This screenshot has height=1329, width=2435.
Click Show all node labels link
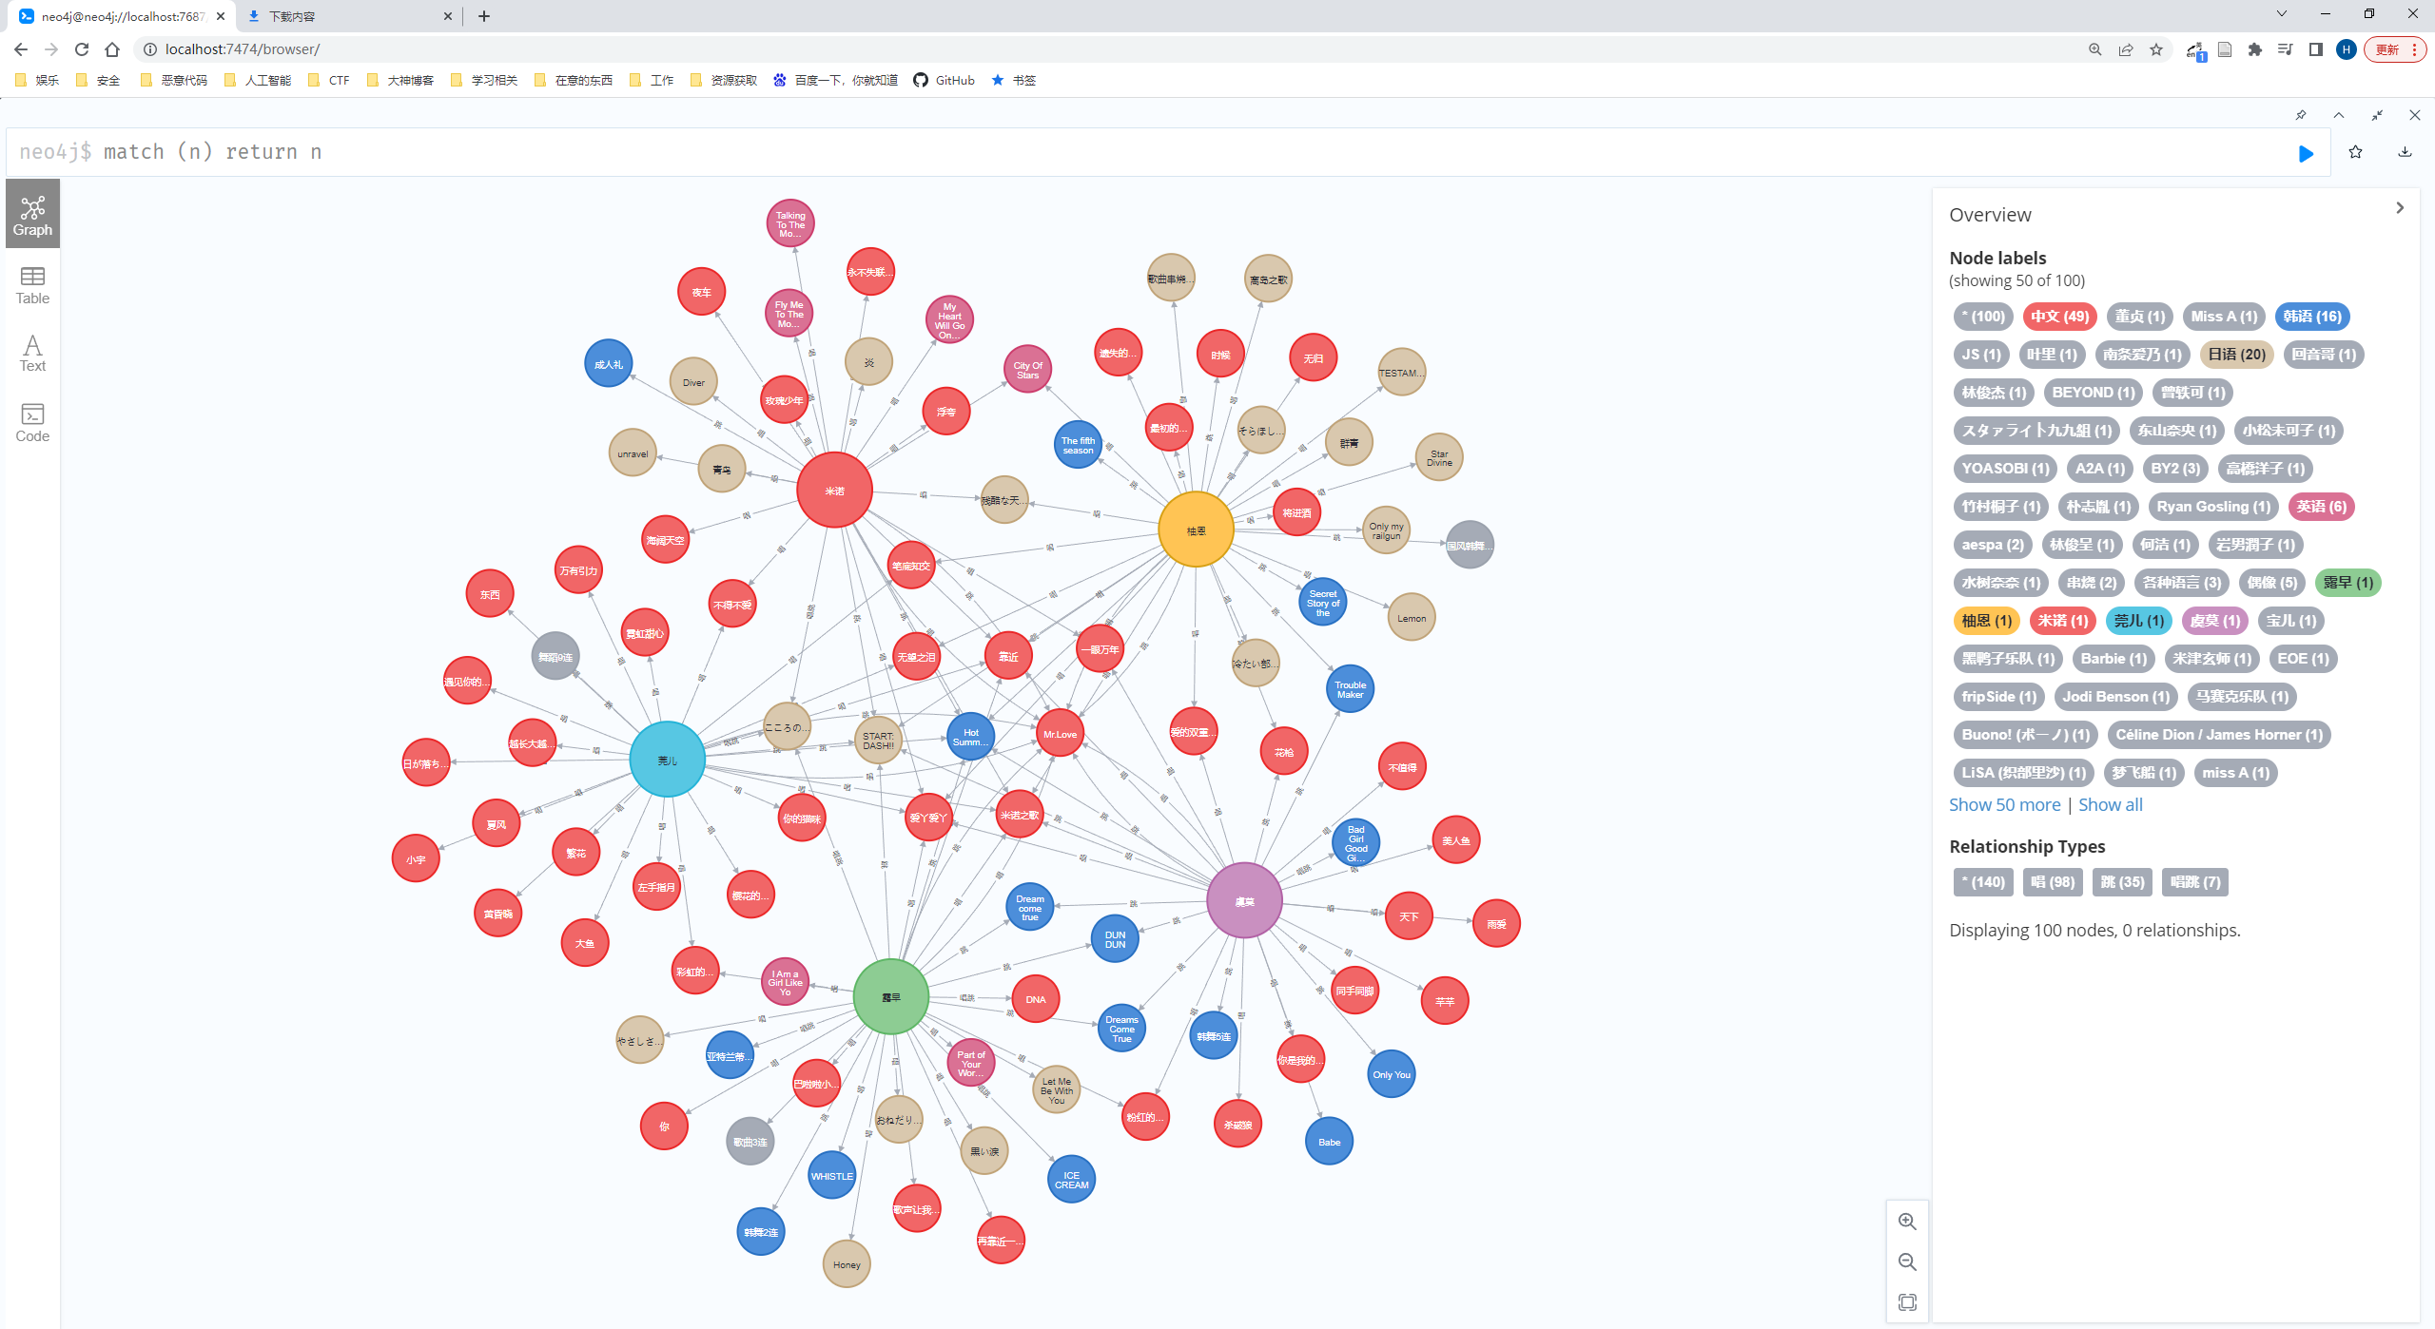point(2110,805)
